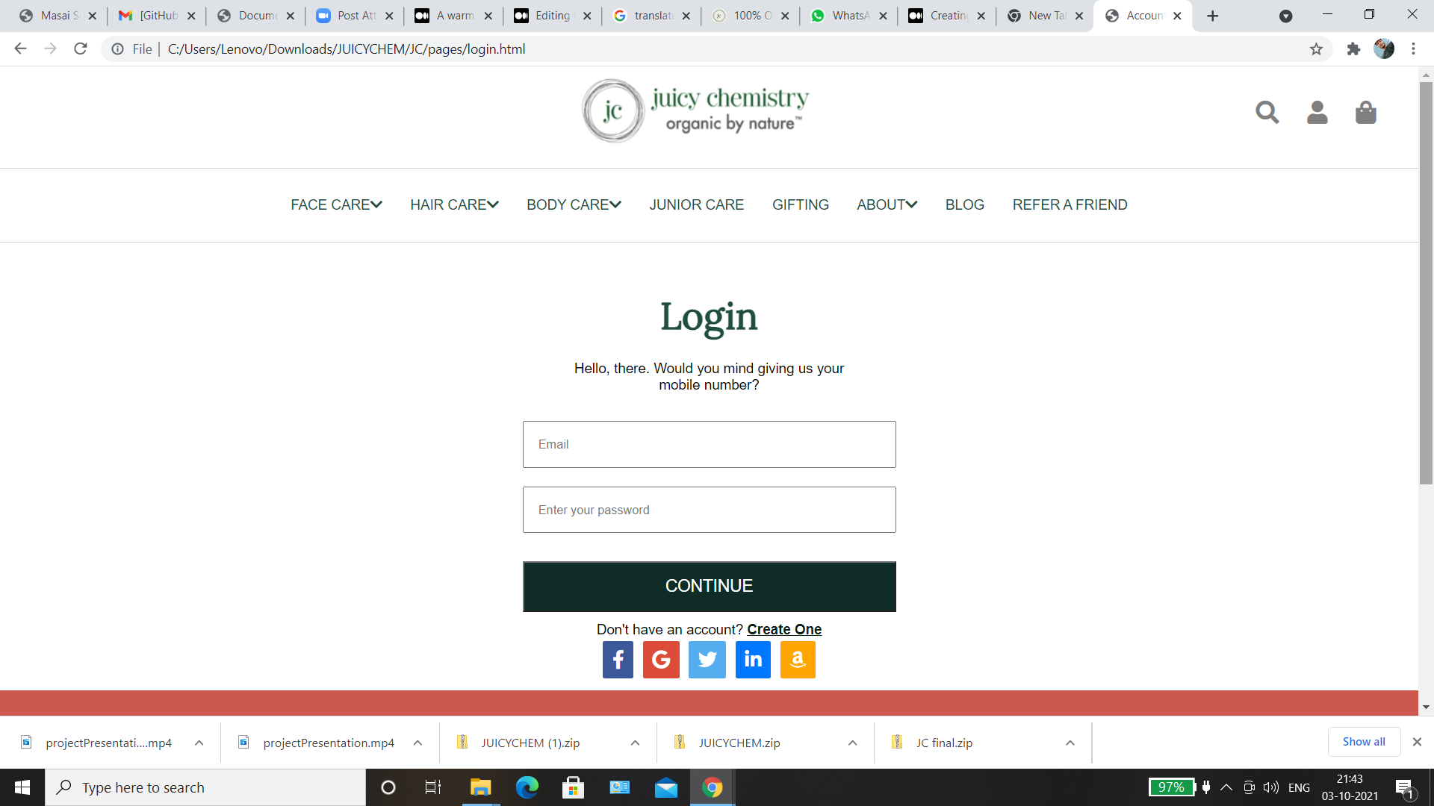Sign in with the Google icon
The height and width of the screenshot is (806, 1434).
coord(661,660)
